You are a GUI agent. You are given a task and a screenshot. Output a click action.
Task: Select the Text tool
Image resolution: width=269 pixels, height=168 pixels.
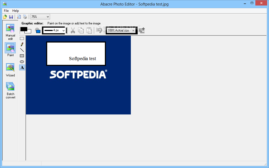pos(22,67)
